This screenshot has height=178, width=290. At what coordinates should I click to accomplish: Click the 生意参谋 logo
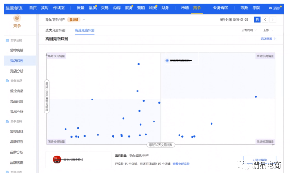14,8
